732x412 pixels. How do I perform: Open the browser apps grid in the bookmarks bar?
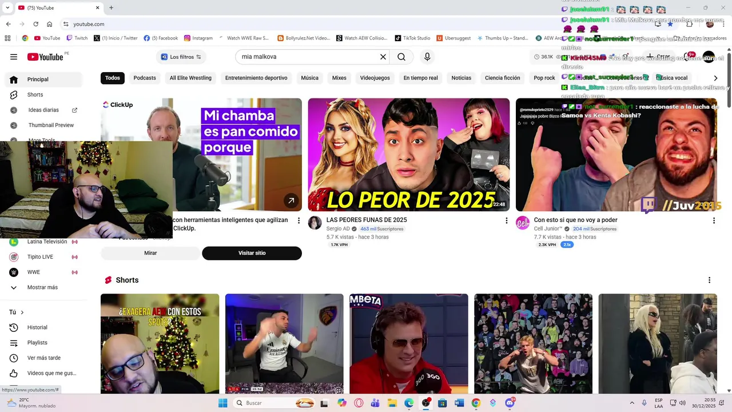click(x=7, y=38)
